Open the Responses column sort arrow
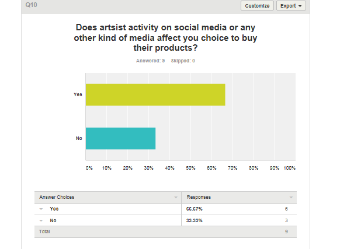Screen dimensions: 354x249 pos(291,198)
